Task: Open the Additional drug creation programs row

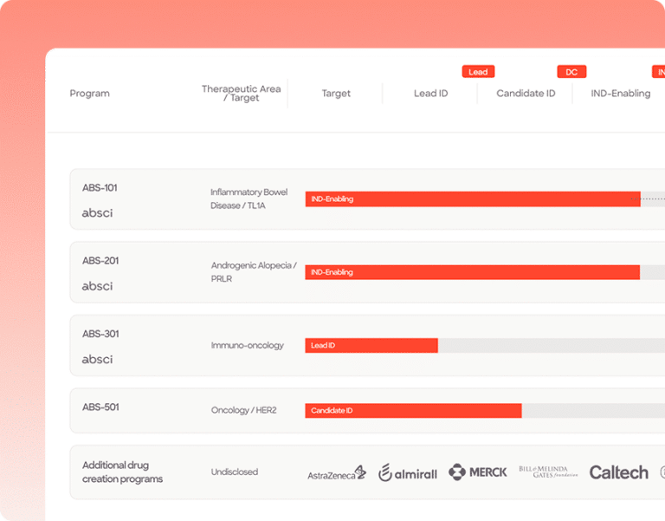Action: click(x=122, y=472)
